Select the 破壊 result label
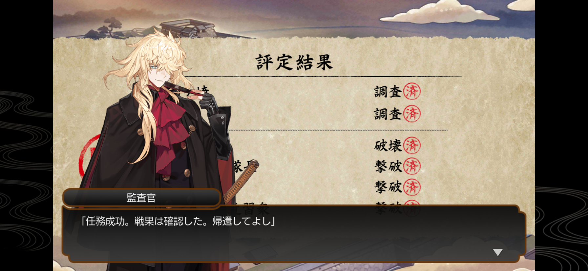This screenshot has height=271, width=588. click(388, 146)
